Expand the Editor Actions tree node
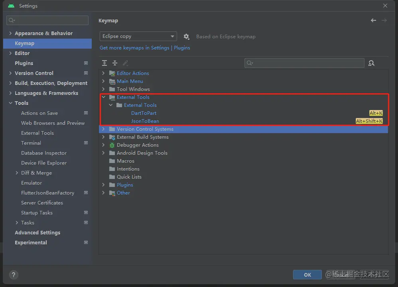Viewport: 398px width, 287px height. click(x=103, y=73)
